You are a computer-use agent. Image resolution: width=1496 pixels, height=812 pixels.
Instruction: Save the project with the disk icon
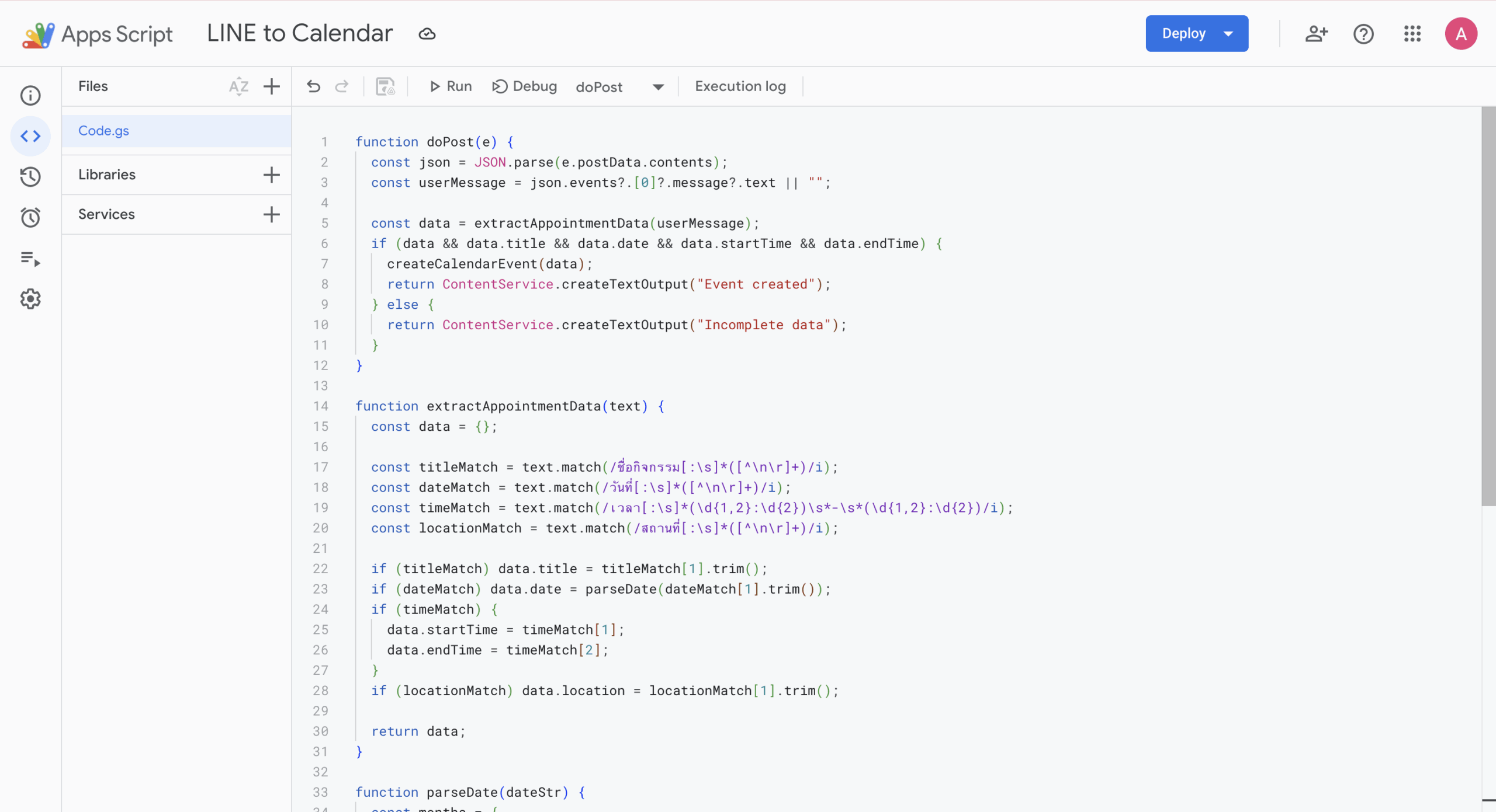(x=385, y=86)
